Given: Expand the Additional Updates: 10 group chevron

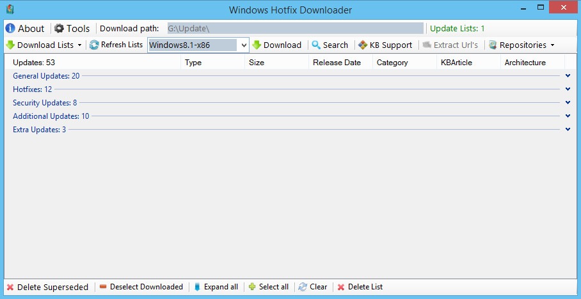Looking at the screenshot, I should click(x=568, y=116).
